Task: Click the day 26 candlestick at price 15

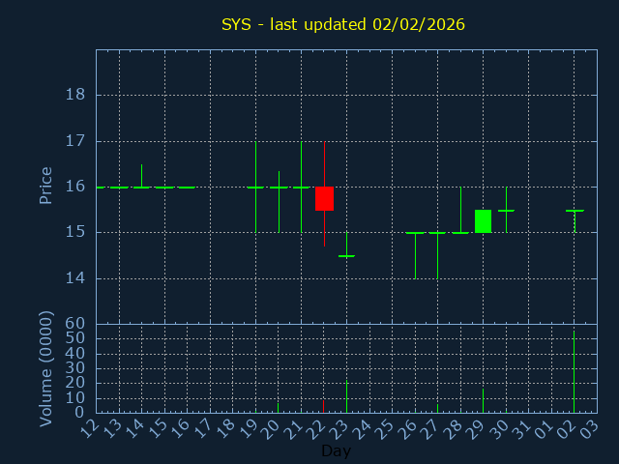Action: (415, 233)
